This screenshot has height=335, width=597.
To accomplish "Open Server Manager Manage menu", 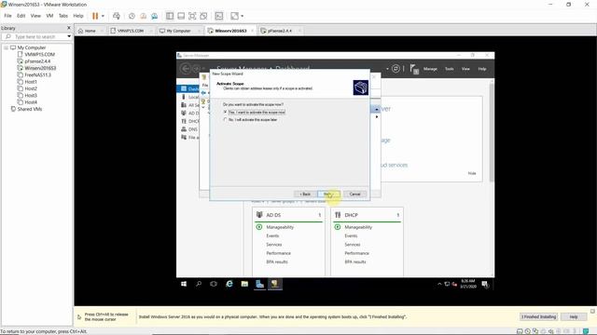I will coord(430,69).
